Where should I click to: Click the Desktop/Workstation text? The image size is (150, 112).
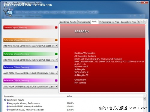[85, 53]
